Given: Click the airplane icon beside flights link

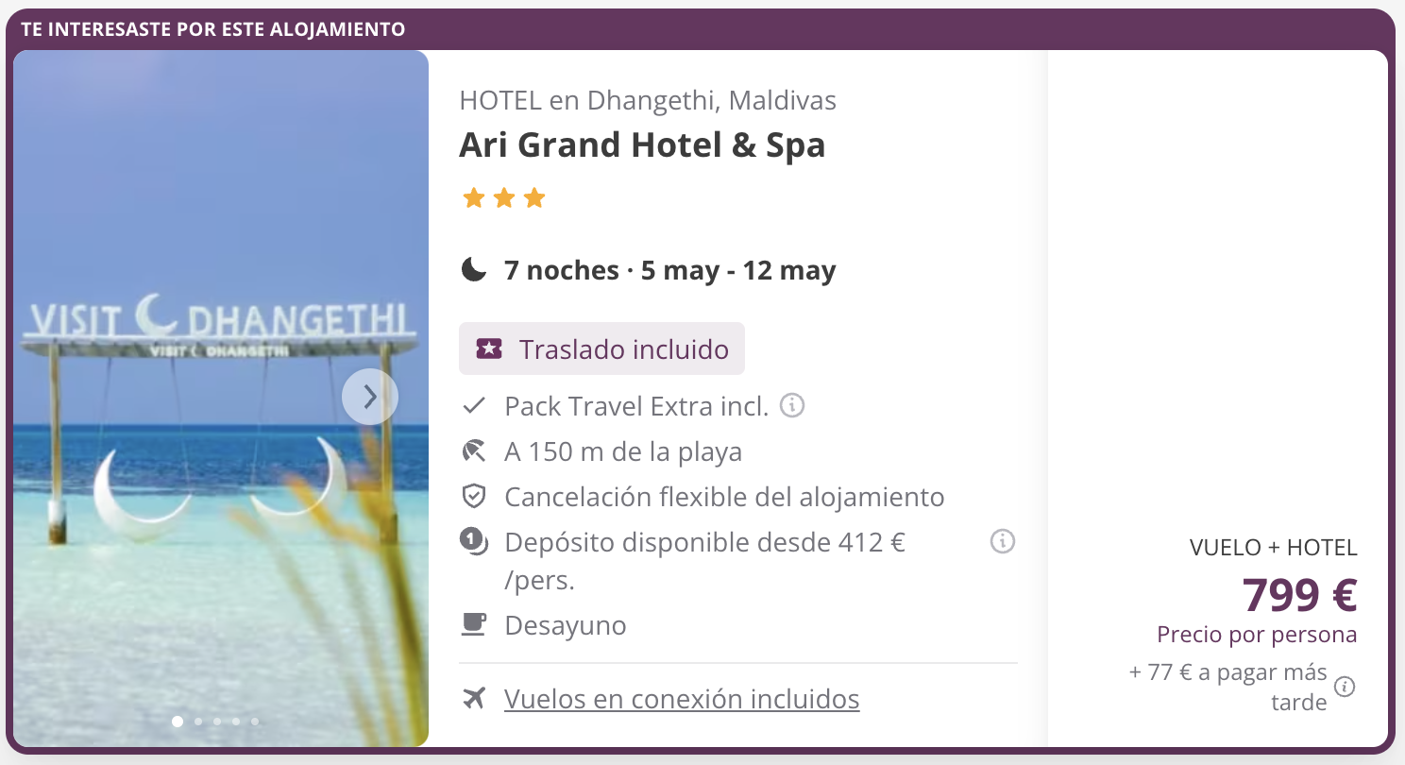Looking at the screenshot, I should point(474,699).
